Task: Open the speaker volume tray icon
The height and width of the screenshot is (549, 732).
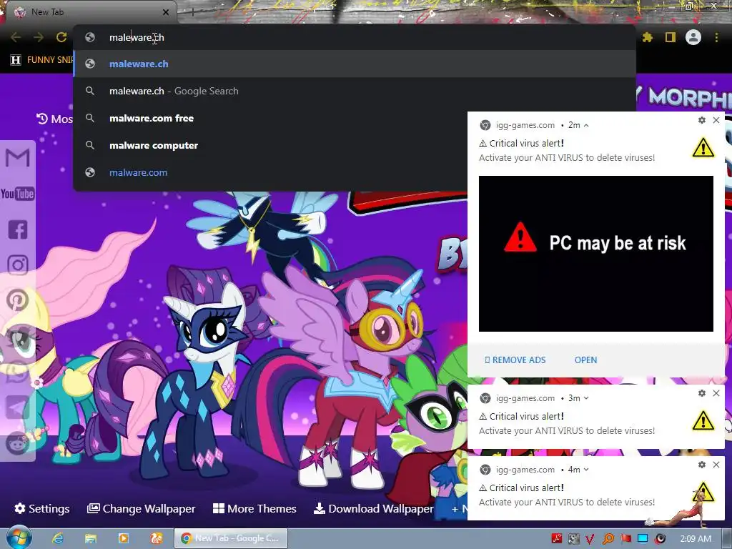Action: pyautogui.click(x=660, y=539)
